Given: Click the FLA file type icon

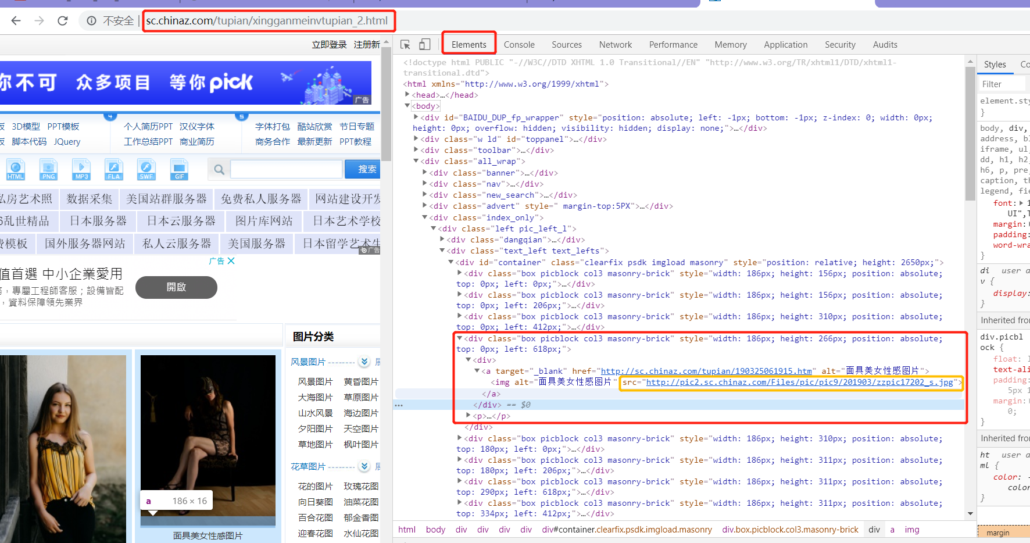Looking at the screenshot, I should click(x=114, y=170).
